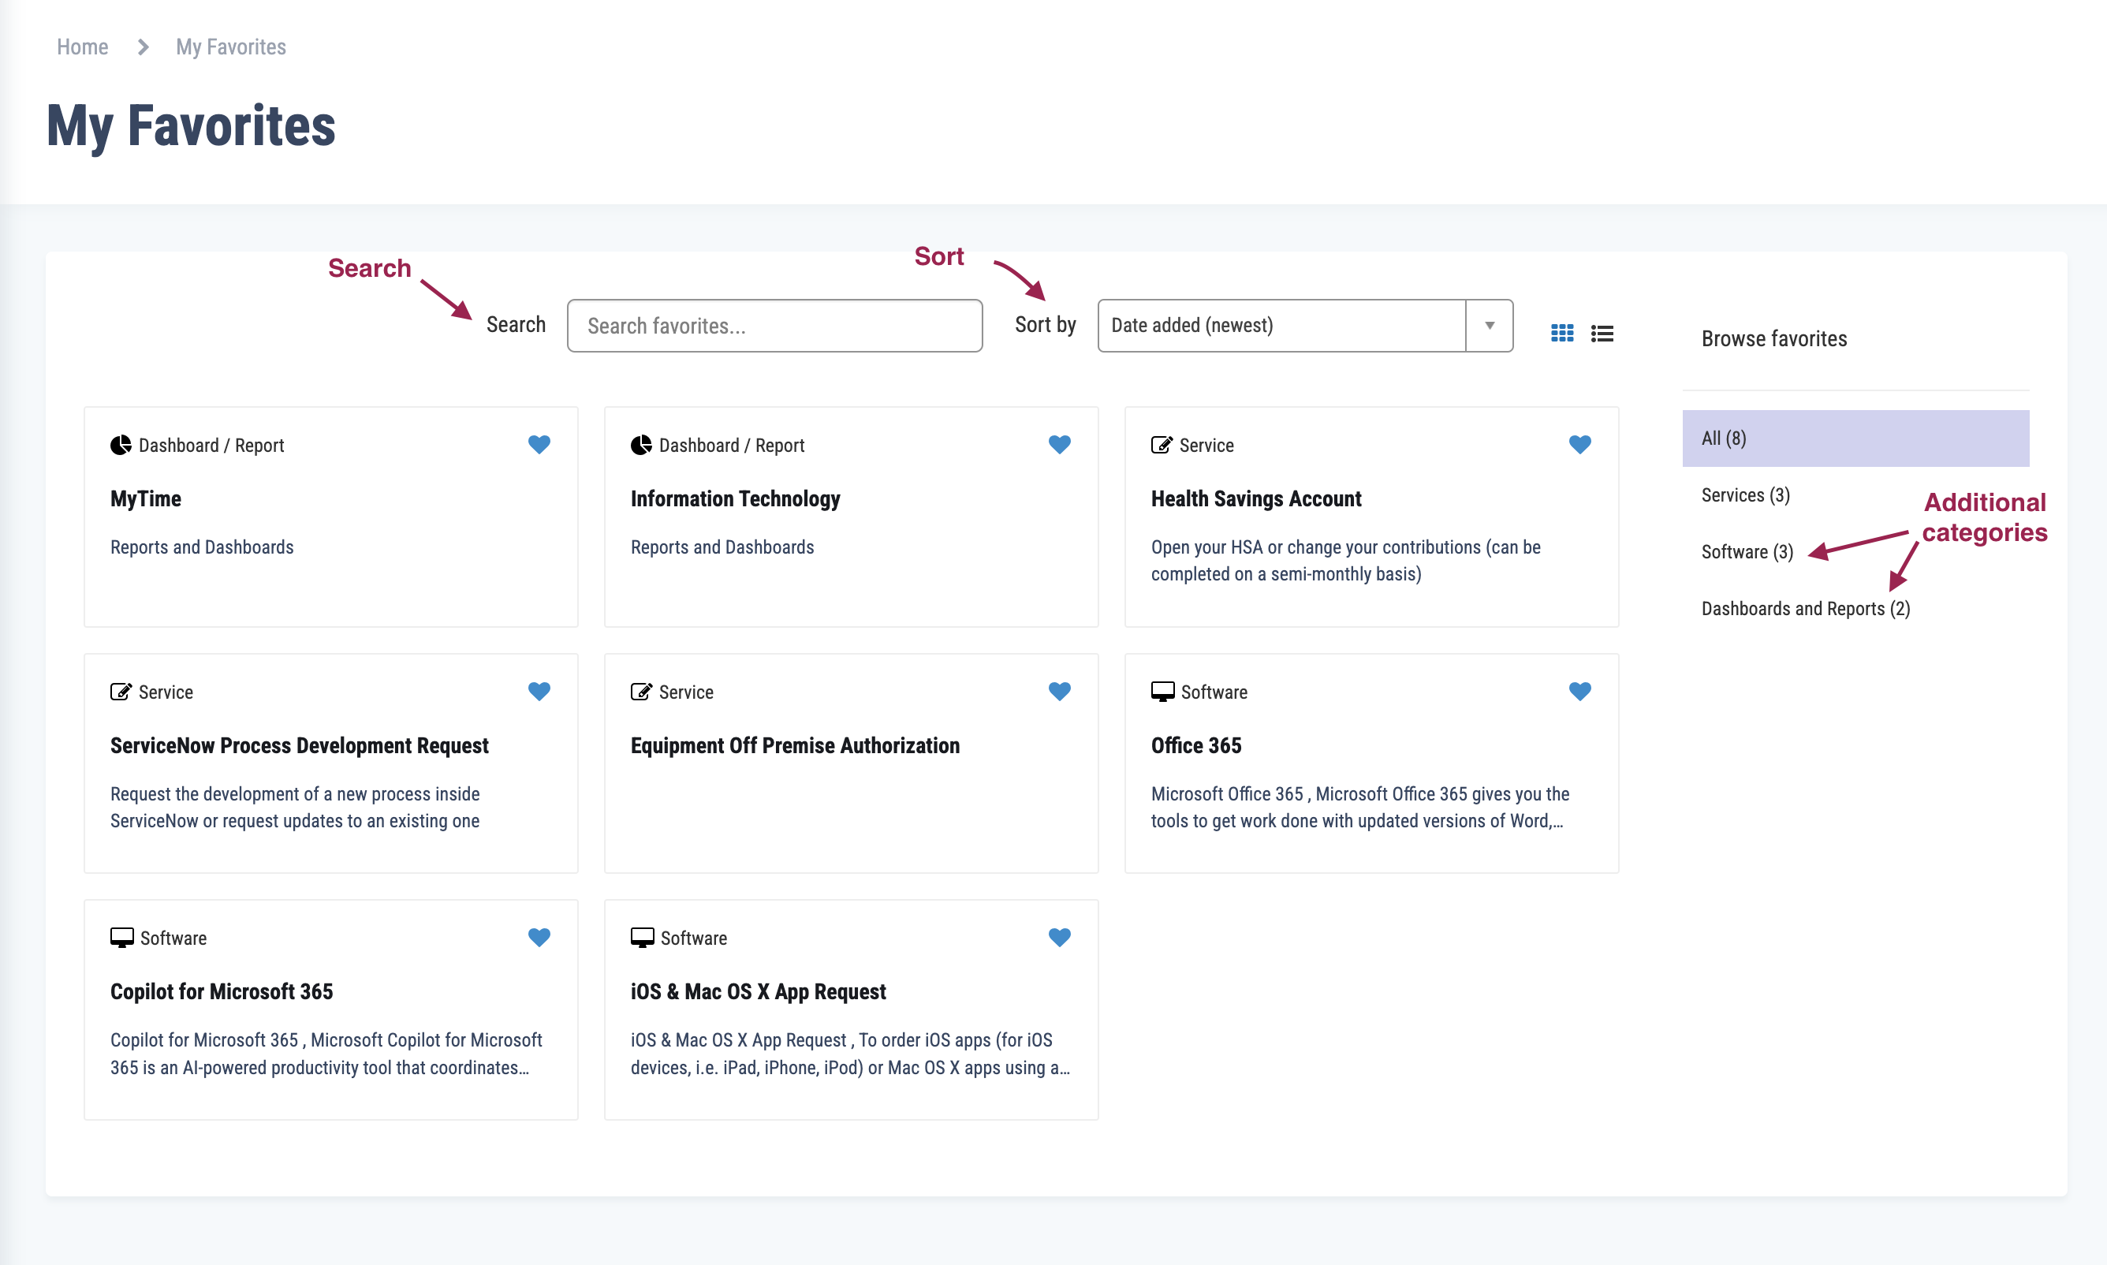This screenshot has height=1265, width=2107.
Task: Focus the Search favorites input field
Action: point(774,326)
